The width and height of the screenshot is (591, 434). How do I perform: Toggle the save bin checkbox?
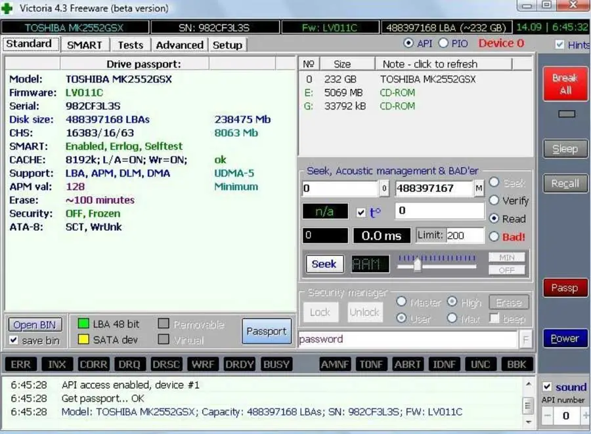[14, 340]
